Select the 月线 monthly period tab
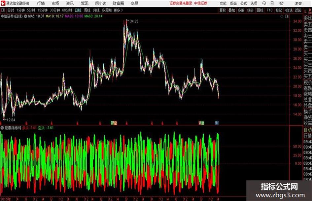312x201 pixels. (x=96, y=10)
